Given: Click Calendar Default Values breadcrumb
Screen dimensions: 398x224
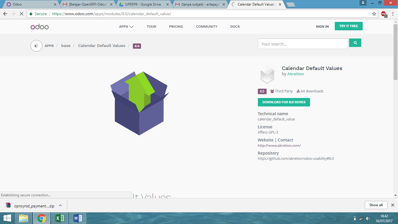Looking at the screenshot, I should 102,46.
